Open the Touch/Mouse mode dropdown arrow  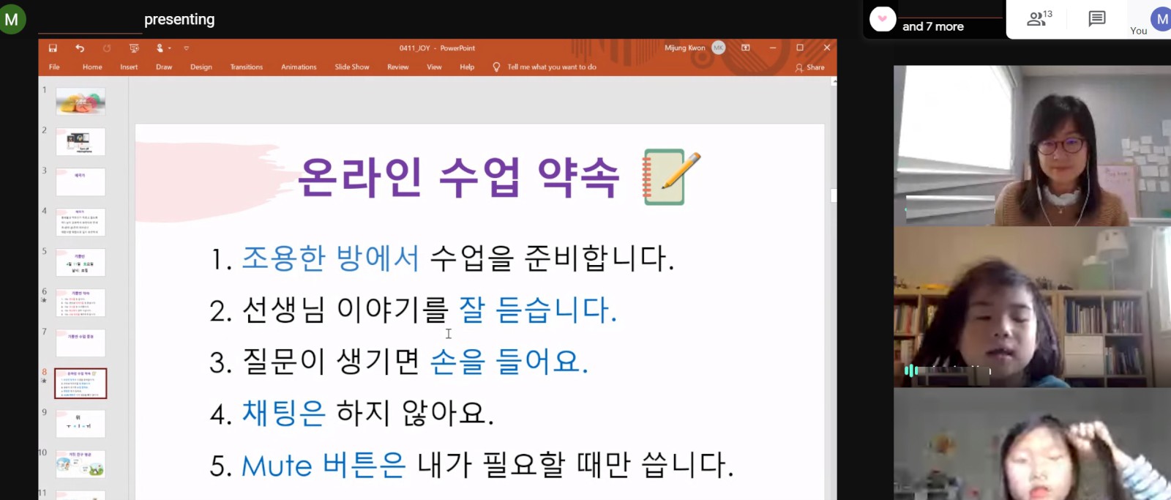(170, 48)
